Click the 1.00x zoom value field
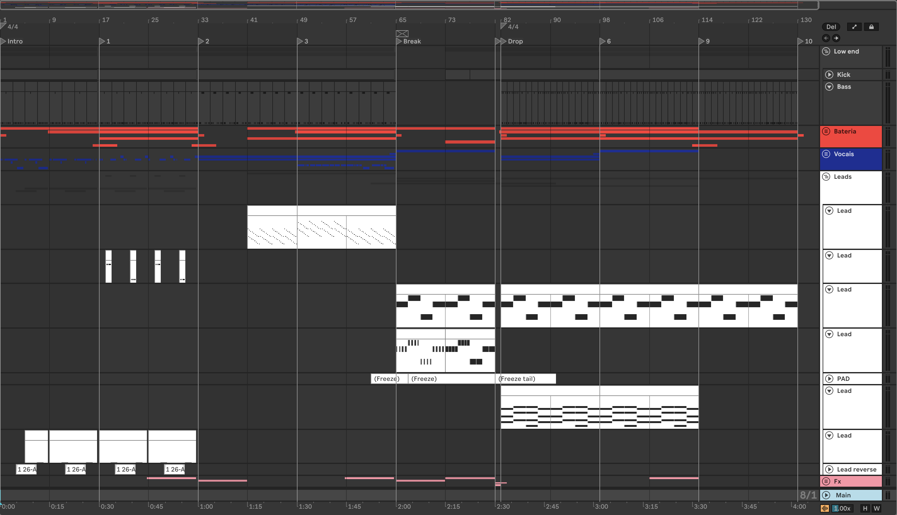This screenshot has width=897, height=515. pos(842,508)
